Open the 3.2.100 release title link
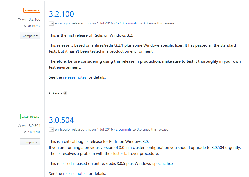 click(x=61, y=14)
